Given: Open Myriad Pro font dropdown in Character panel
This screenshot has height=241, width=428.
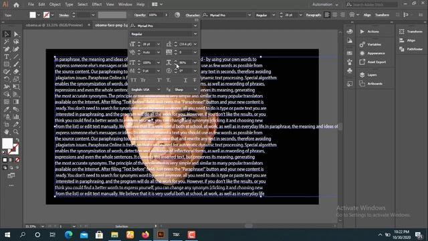Looking at the screenshot, I should coord(195,25).
